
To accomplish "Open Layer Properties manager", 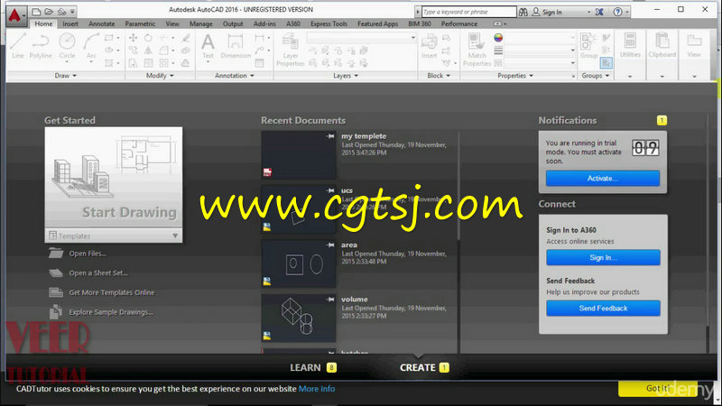I will [x=290, y=50].
